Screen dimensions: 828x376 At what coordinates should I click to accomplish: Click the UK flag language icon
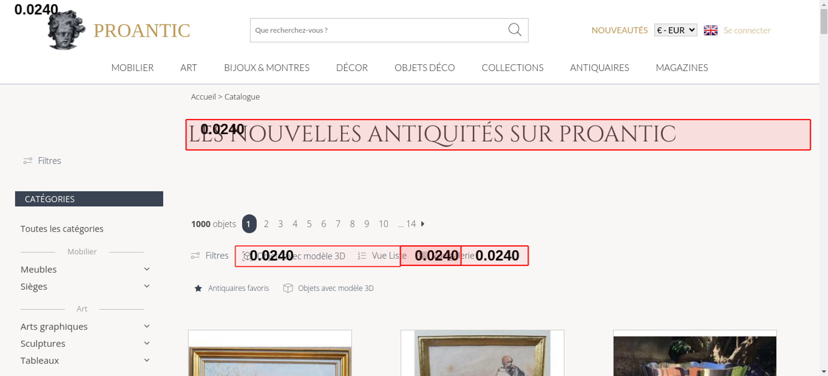click(x=710, y=30)
